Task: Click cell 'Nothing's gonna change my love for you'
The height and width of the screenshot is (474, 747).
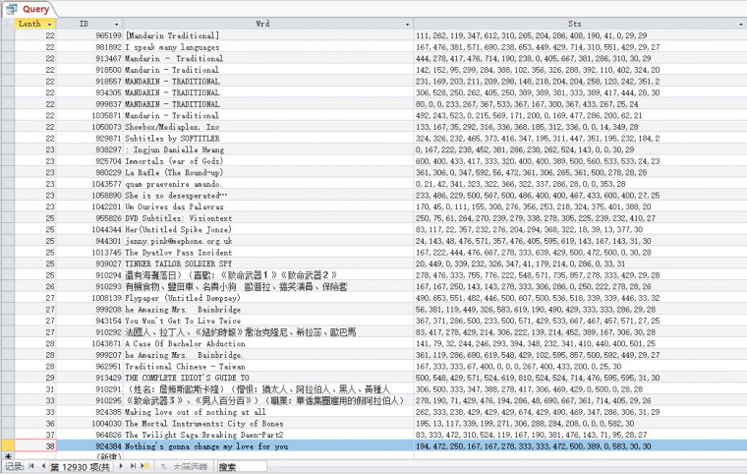Action: (268, 446)
